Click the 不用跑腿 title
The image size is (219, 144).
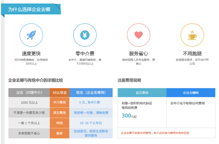[192, 54]
